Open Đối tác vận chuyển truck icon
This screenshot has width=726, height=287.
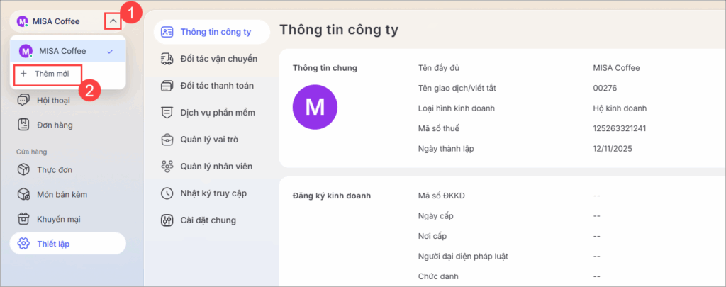pyautogui.click(x=167, y=58)
